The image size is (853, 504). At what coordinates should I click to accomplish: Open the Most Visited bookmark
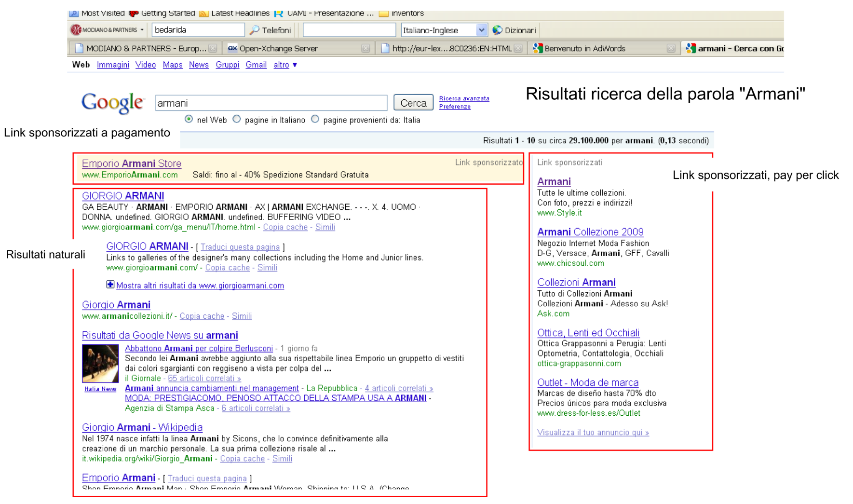(x=97, y=14)
